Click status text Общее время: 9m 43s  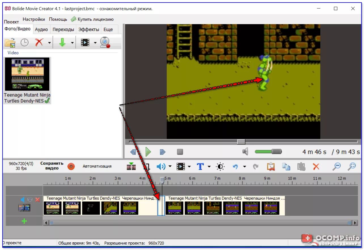coord(79,243)
